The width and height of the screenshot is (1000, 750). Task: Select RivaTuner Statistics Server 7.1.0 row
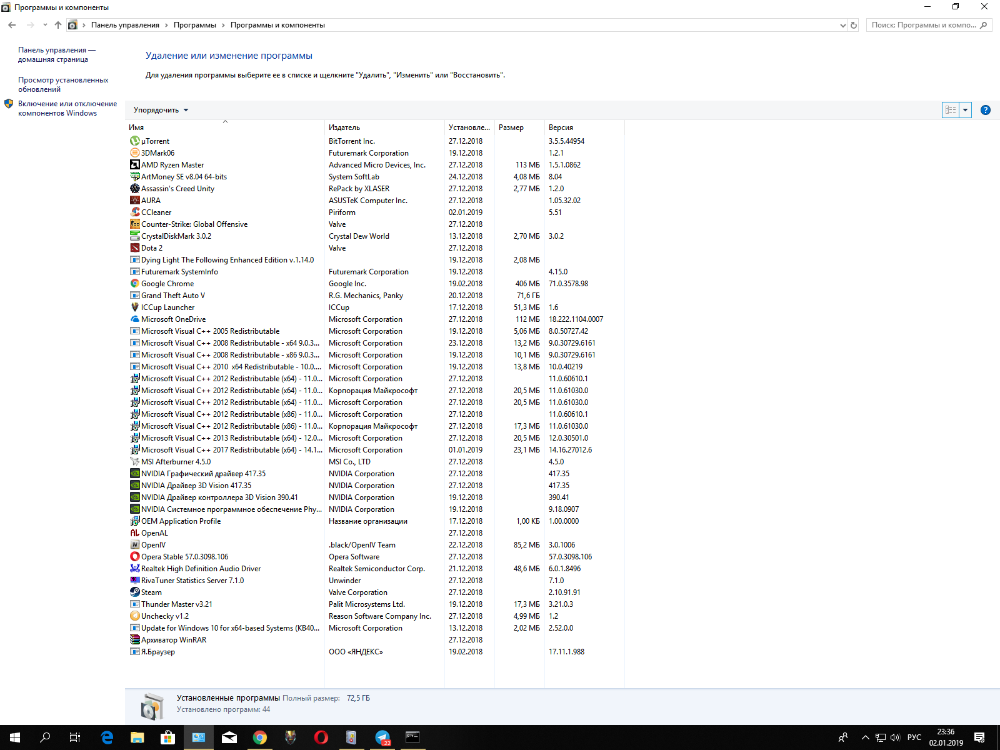(376, 581)
